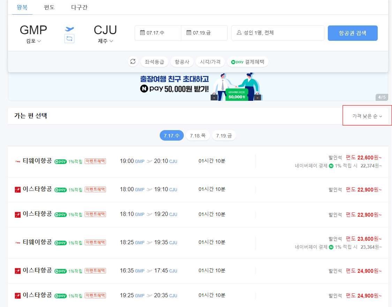Click 이벤트혜택 badge on 18:10 flight
Viewport: 392px width, 307px height.
[95, 214]
